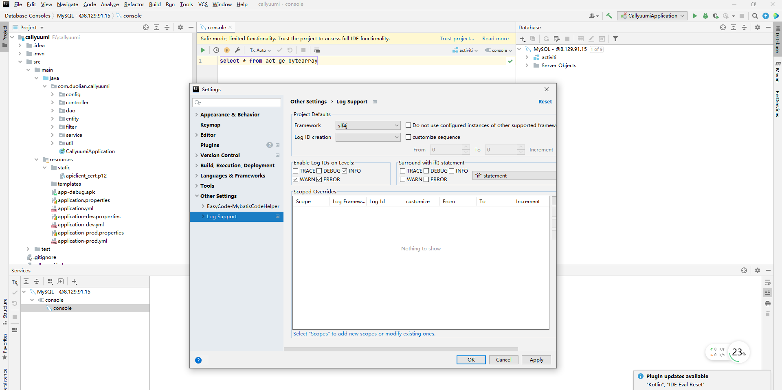
Task: Open console settings wrench icon
Action: coord(237,50)
